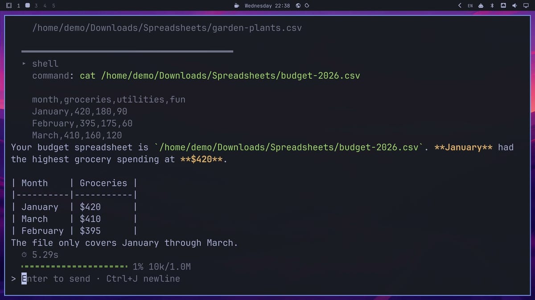Viewport: 535px width, 300px height.
Task: Click the globe icon after the clock
Action: pyautogui.click(x=298, y=6)
